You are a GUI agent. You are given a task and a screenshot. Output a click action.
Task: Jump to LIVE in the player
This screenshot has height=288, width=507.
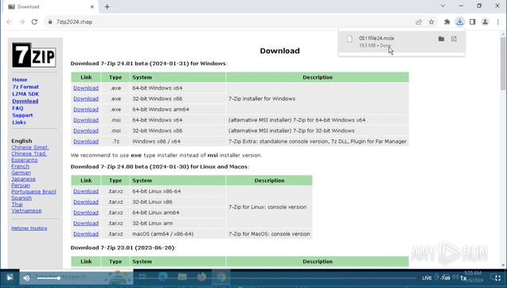coord(427,278)
